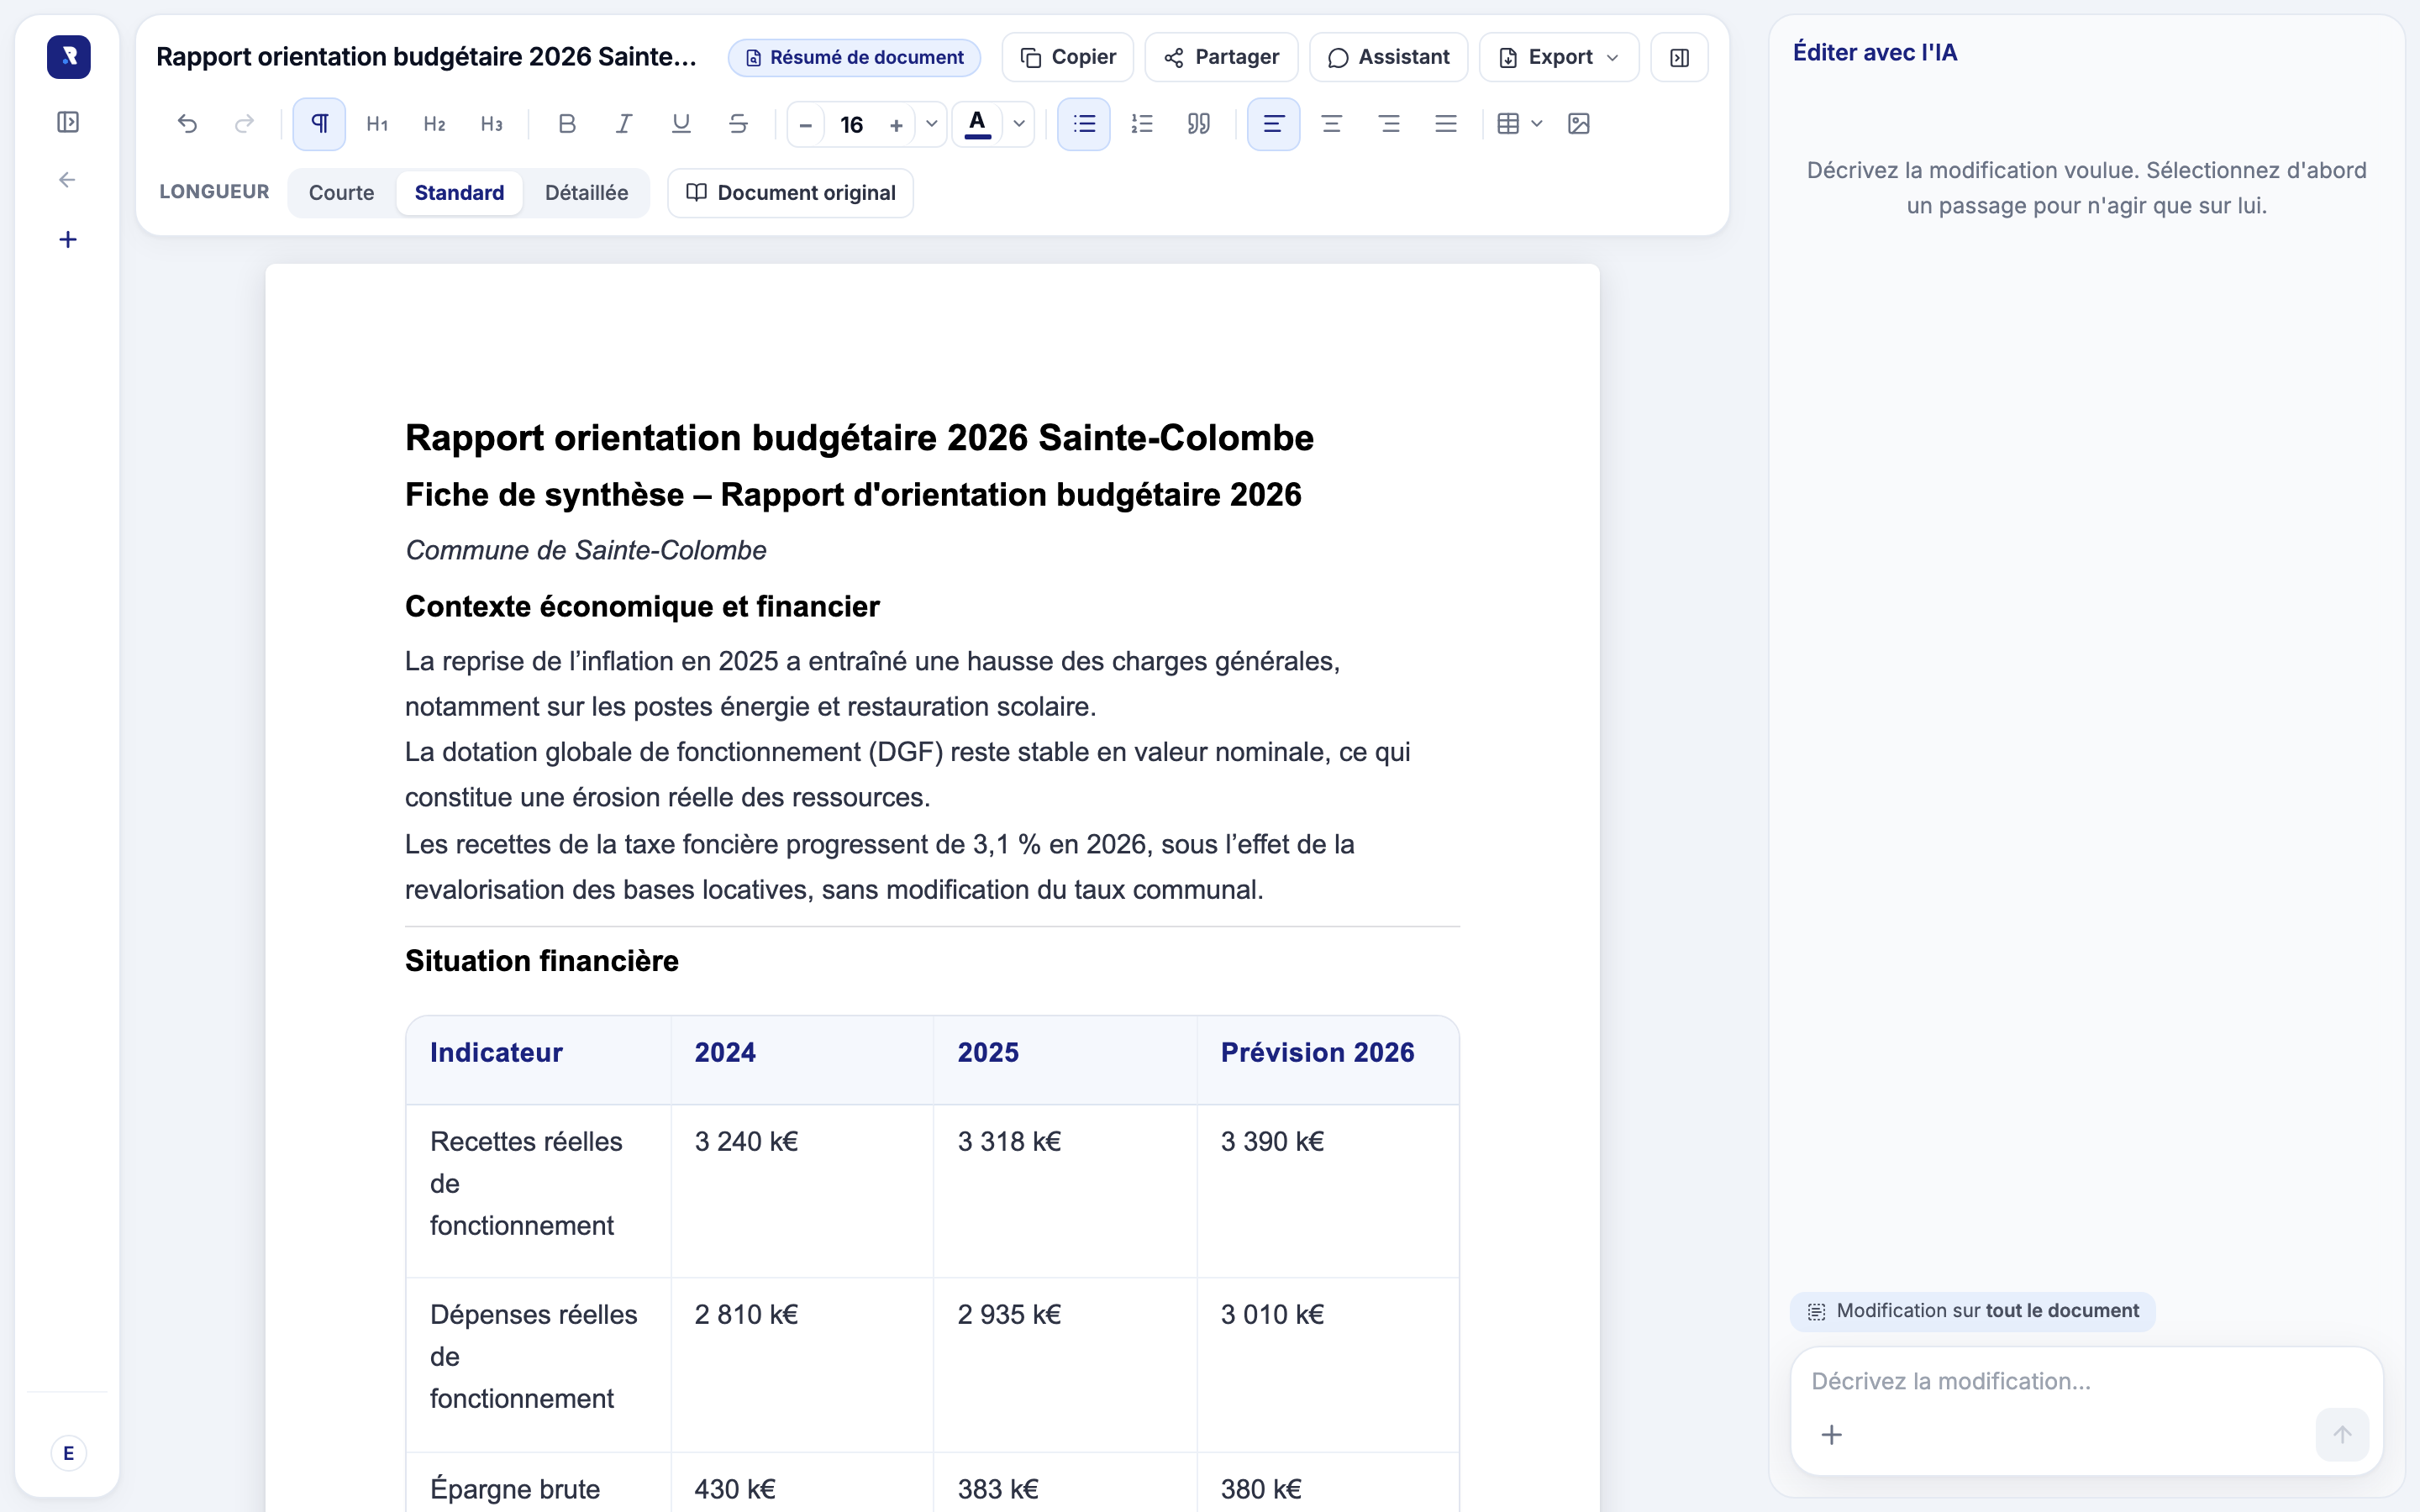Click the font size value 16
The height and width of the screenshot is (1512, 2420).
(851, 125)
